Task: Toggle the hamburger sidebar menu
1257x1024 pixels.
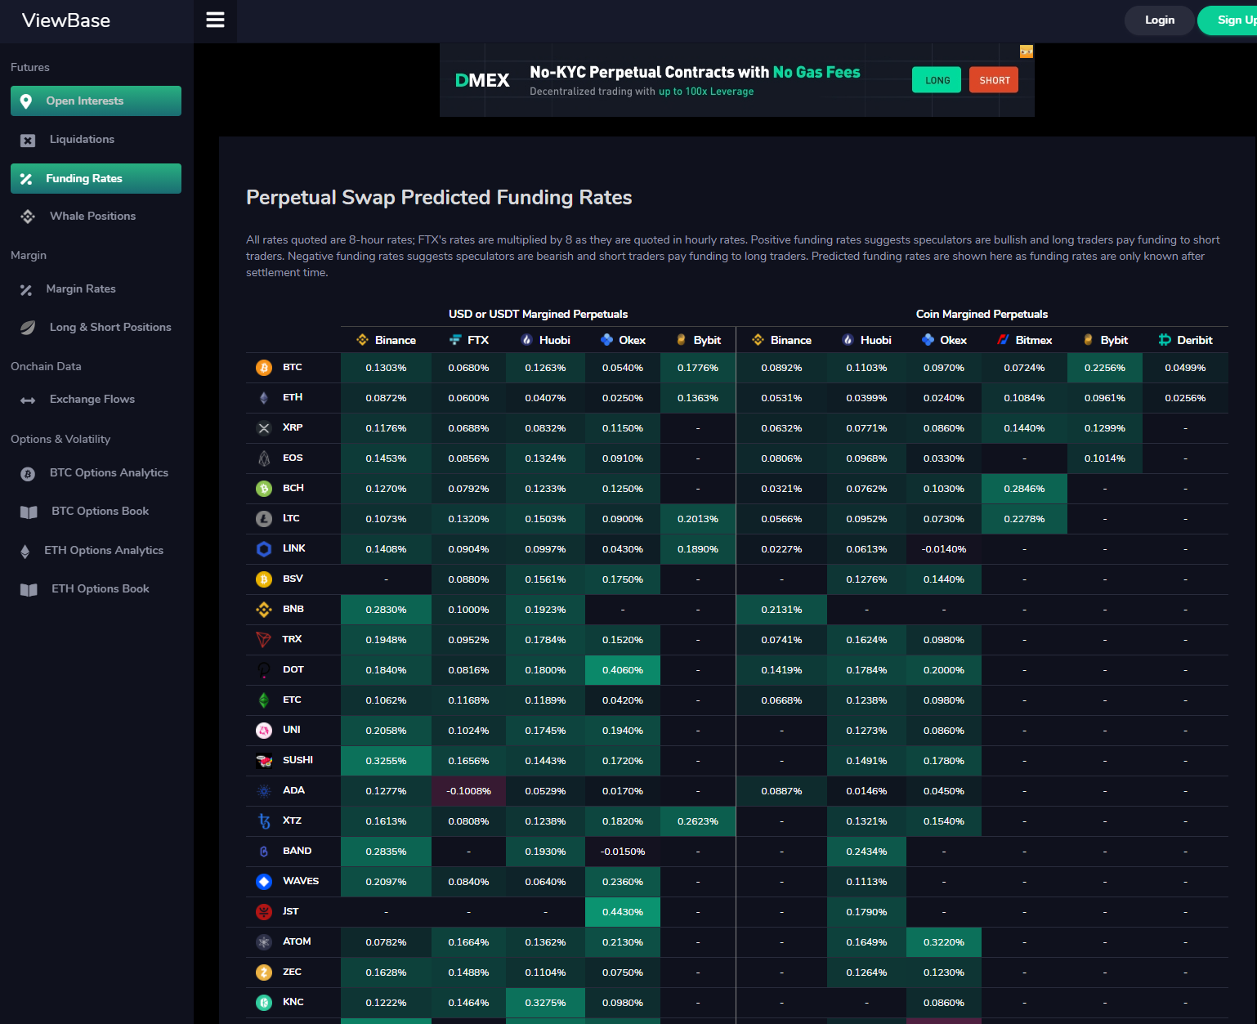Action: [x=215, y=20]
